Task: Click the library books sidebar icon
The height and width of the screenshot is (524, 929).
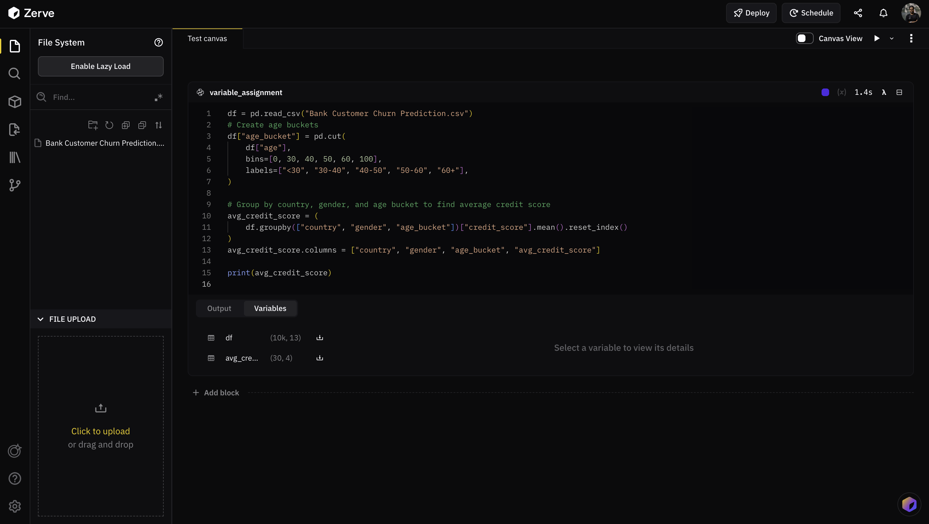Action: pyautogui.click(x=15, y=158)
